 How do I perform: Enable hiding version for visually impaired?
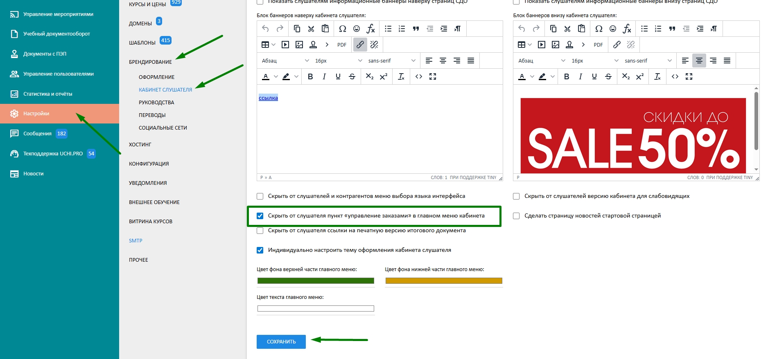[x=516, y=196]
